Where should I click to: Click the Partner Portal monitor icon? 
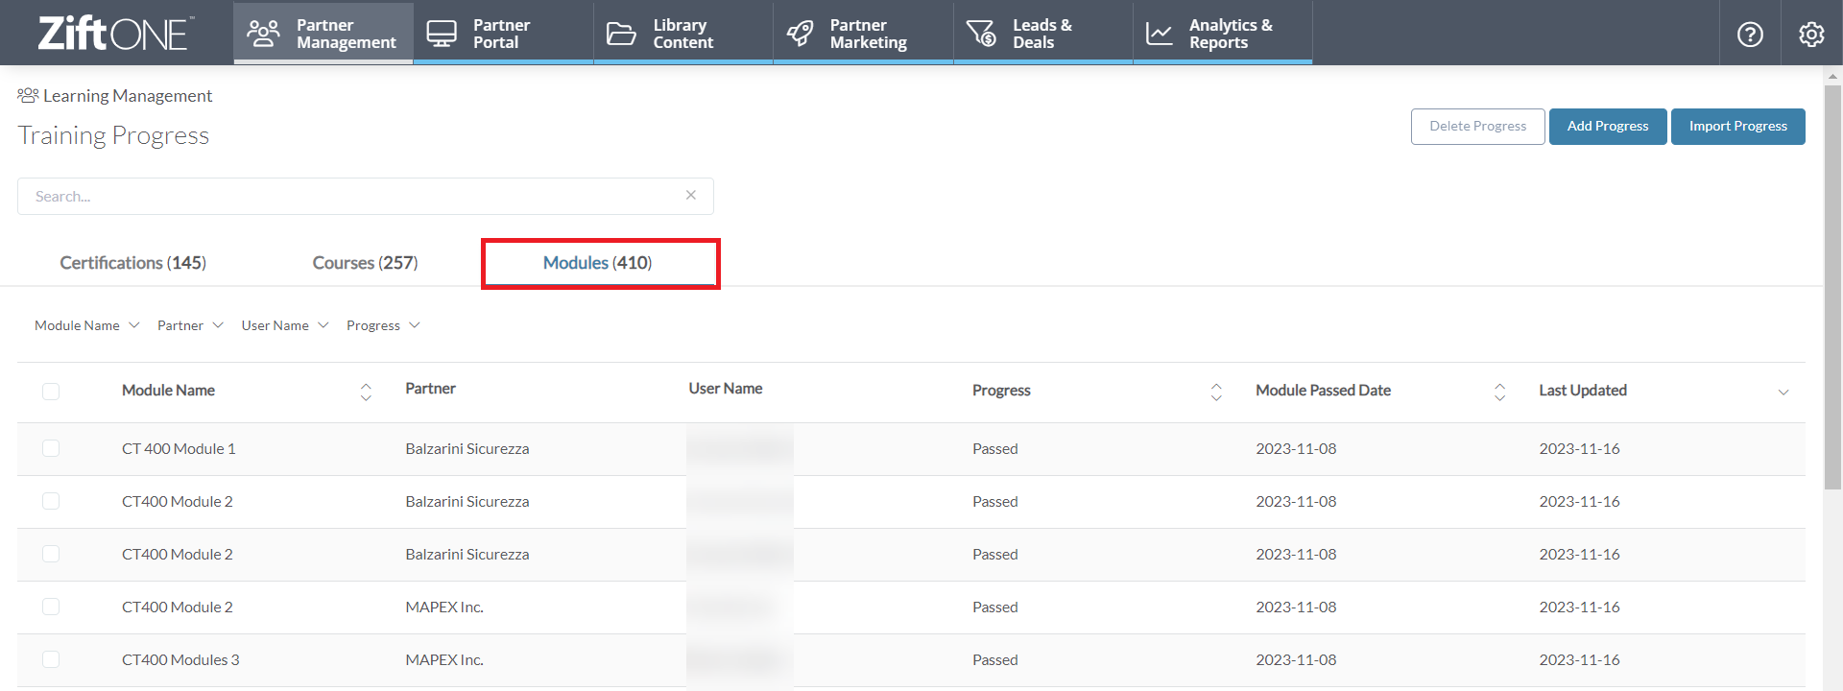click(442, 34)
